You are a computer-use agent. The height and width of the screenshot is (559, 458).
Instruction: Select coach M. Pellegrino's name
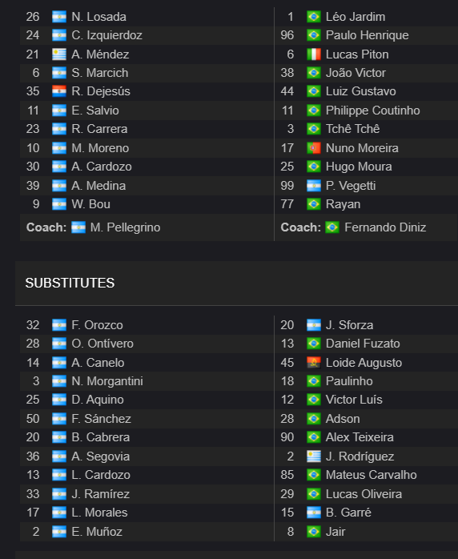tap(126, 227)
